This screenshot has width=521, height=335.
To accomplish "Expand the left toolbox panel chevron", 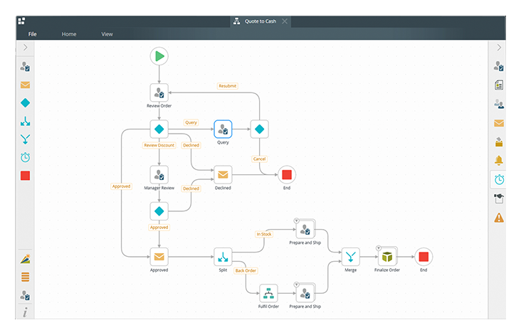I will [26, 48].
